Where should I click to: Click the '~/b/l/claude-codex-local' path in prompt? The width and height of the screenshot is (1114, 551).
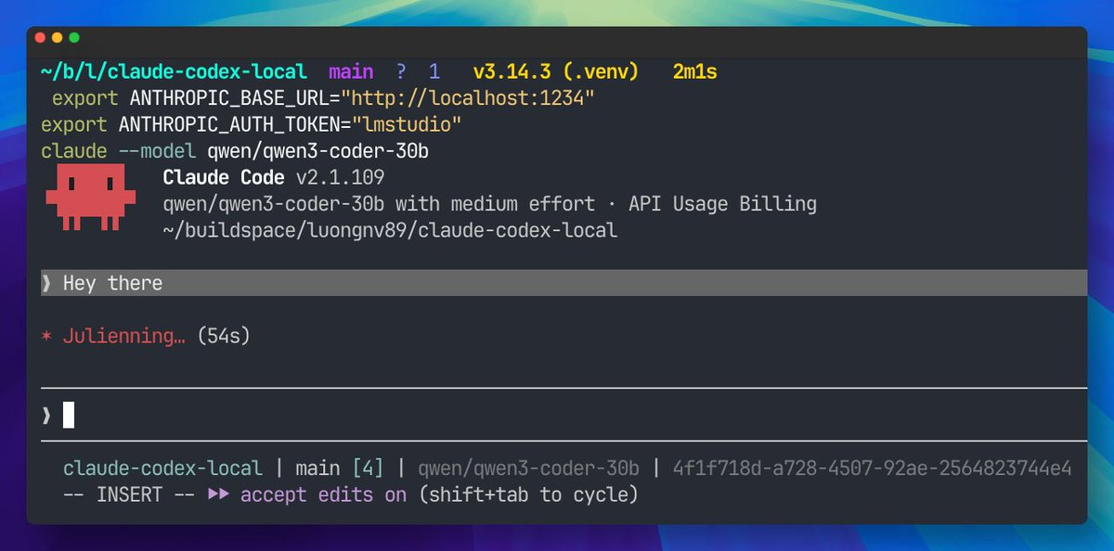pyautogui.click(x=174, y=71)
